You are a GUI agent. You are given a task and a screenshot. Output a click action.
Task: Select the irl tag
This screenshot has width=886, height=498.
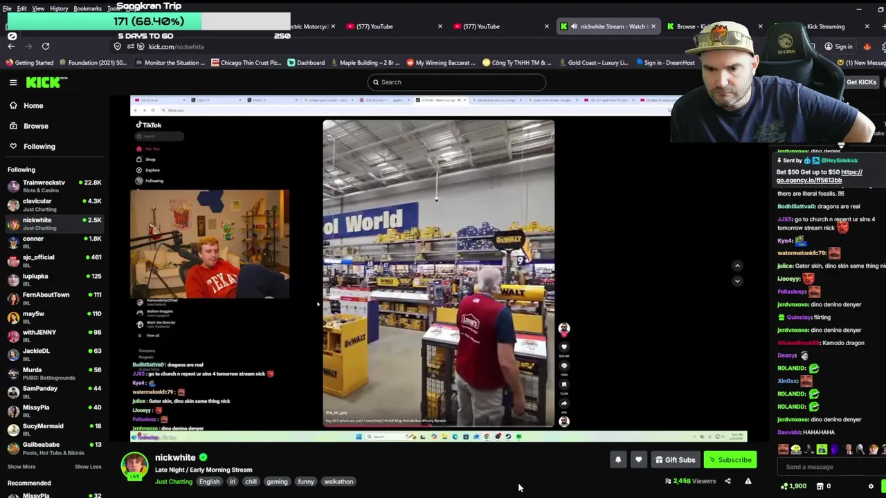[232, 482]
